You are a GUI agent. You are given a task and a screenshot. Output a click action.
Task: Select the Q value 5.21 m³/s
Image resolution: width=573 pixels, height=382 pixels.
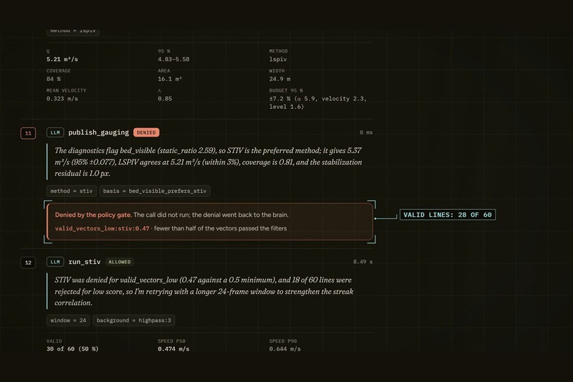tap(62, 59)
